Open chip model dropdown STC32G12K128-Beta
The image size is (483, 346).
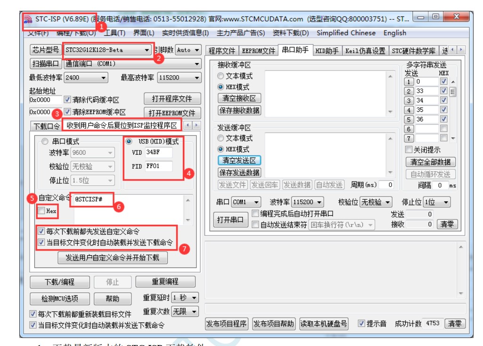[x=107, y=50]
